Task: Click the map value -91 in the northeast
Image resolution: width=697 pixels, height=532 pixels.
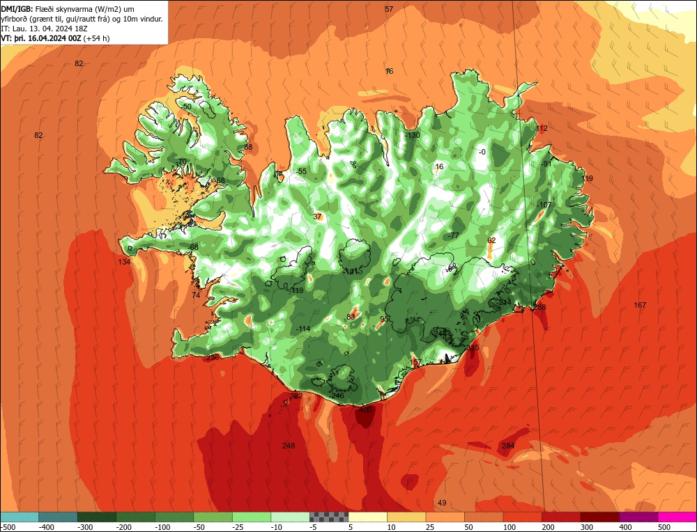Action: click(546, 164)
